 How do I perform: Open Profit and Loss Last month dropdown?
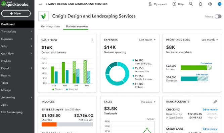coord(210,40)
